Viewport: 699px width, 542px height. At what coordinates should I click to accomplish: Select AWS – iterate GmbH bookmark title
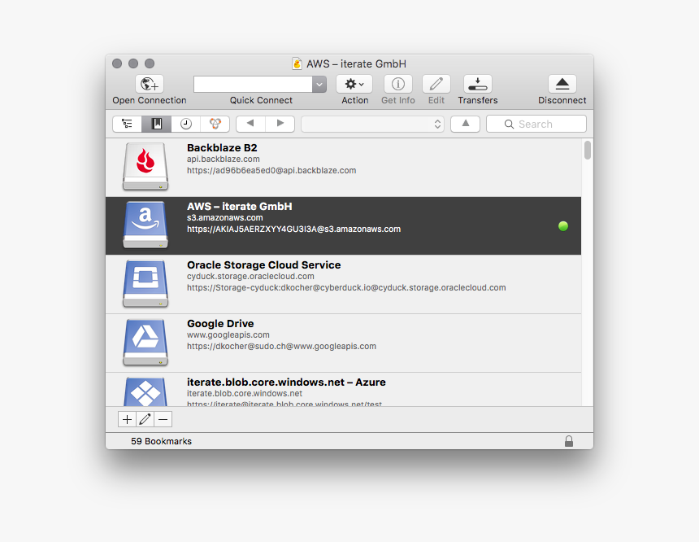click(240, 206)
